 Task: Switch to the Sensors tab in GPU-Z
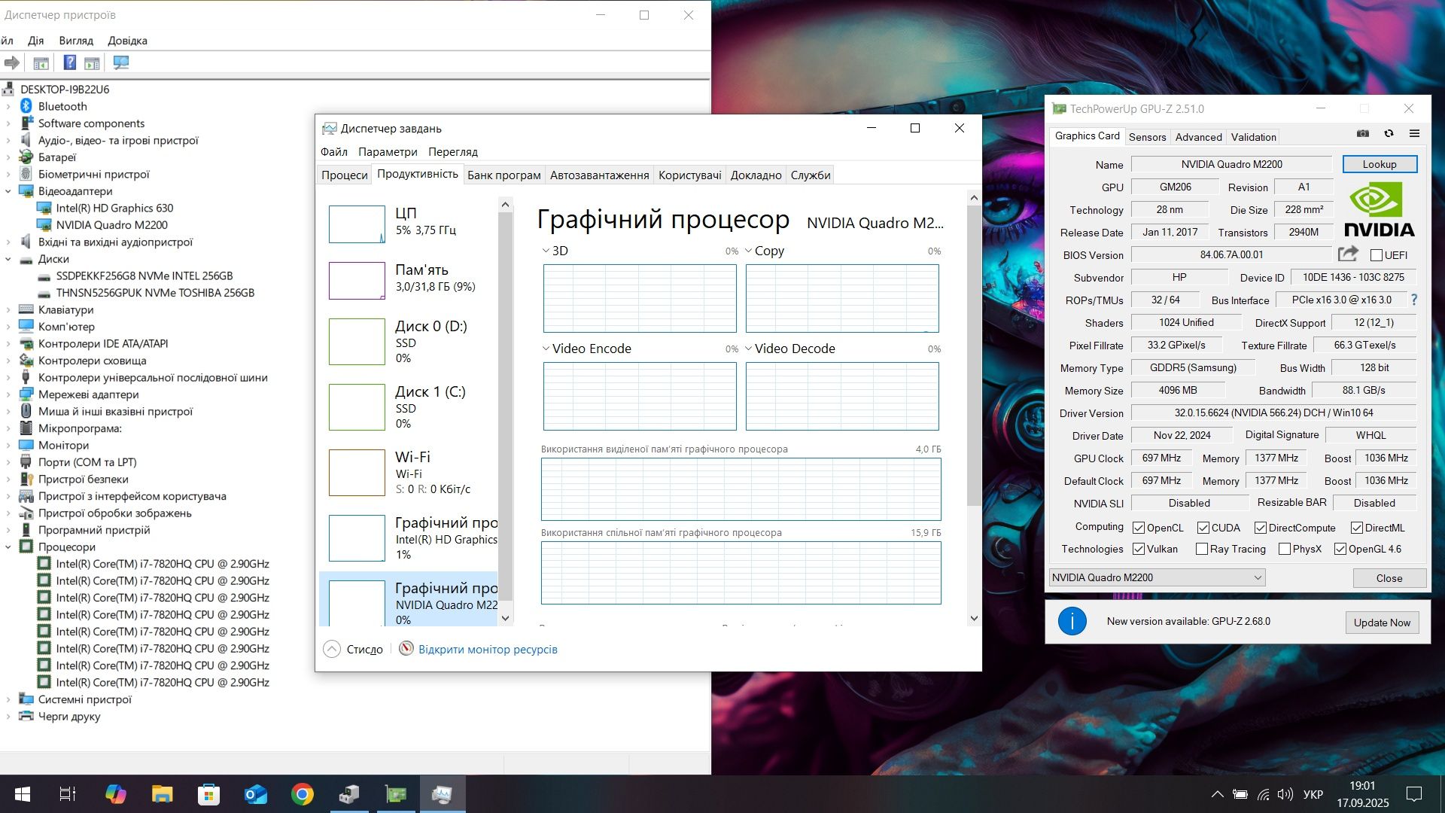tap(1147, 137)
